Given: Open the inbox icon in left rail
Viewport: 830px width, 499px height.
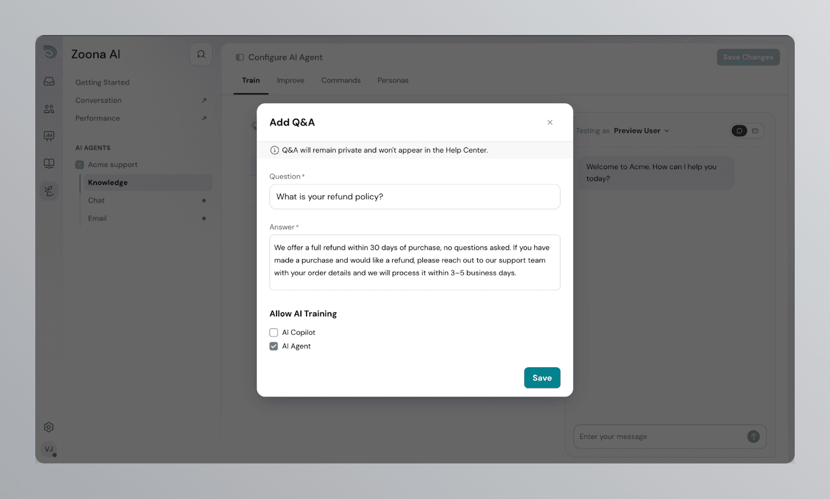Looking at the screenshot, I should click(x=49, y=81).
